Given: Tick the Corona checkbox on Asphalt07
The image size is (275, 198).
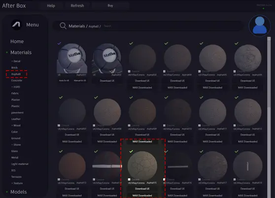Looking at the screenshot, I should tap(59, 125).
